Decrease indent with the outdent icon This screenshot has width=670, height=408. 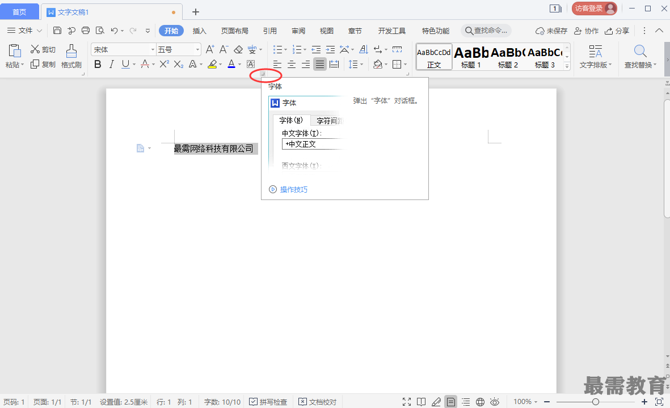tap(316, 49)
